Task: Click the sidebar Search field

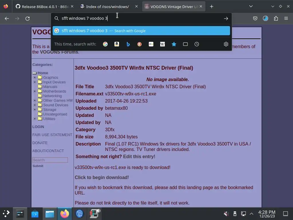Action: 50,160
